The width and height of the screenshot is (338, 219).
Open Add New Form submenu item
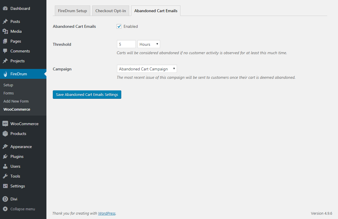(x=16, y=101)
